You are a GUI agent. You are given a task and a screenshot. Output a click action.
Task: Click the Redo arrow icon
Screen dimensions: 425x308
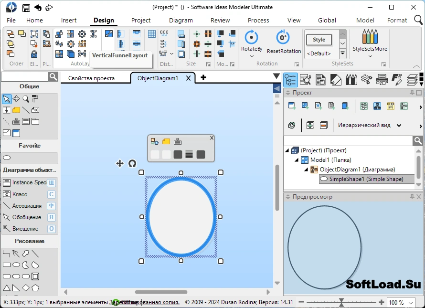[x=49, y=8]
